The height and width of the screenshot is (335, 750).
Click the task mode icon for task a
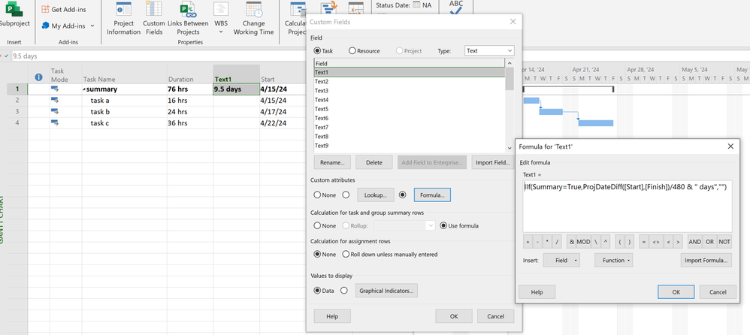click(x=55, y=100)
